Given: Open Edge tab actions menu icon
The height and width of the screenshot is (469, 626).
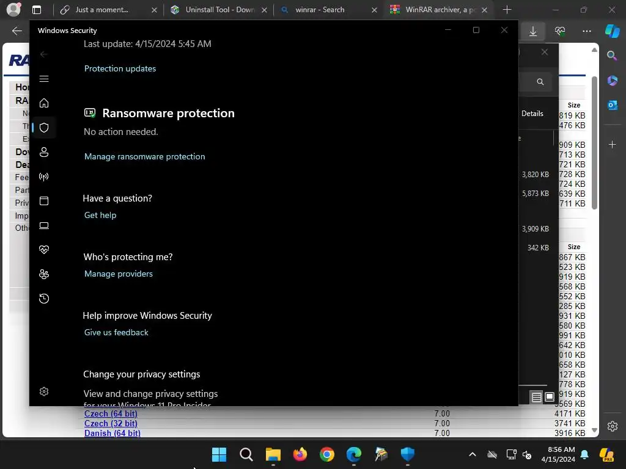Looking at the screenshot, I should (36, 10).
